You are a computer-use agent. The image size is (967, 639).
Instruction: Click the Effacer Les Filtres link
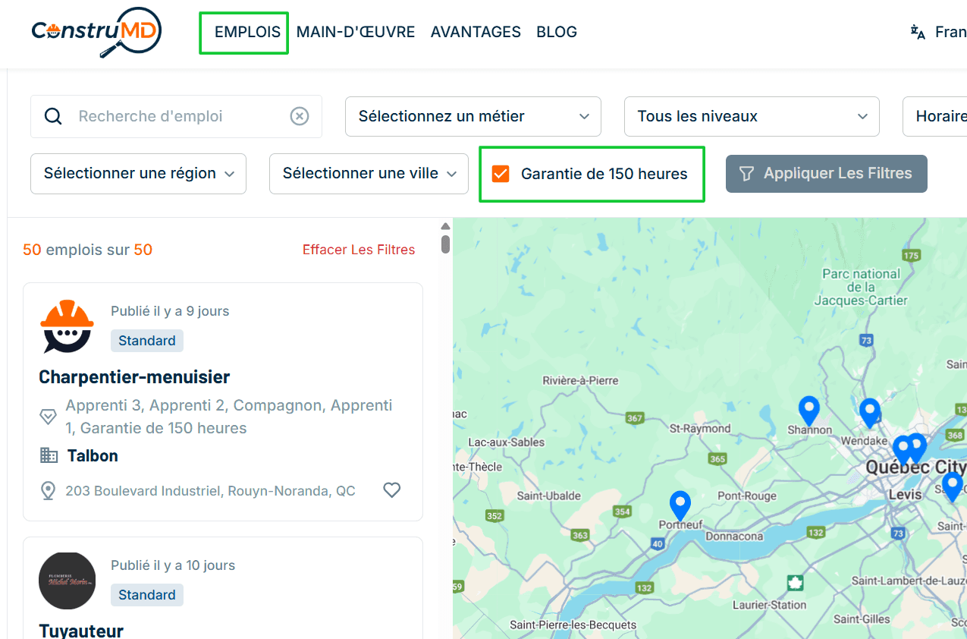(x=359, y=250)
